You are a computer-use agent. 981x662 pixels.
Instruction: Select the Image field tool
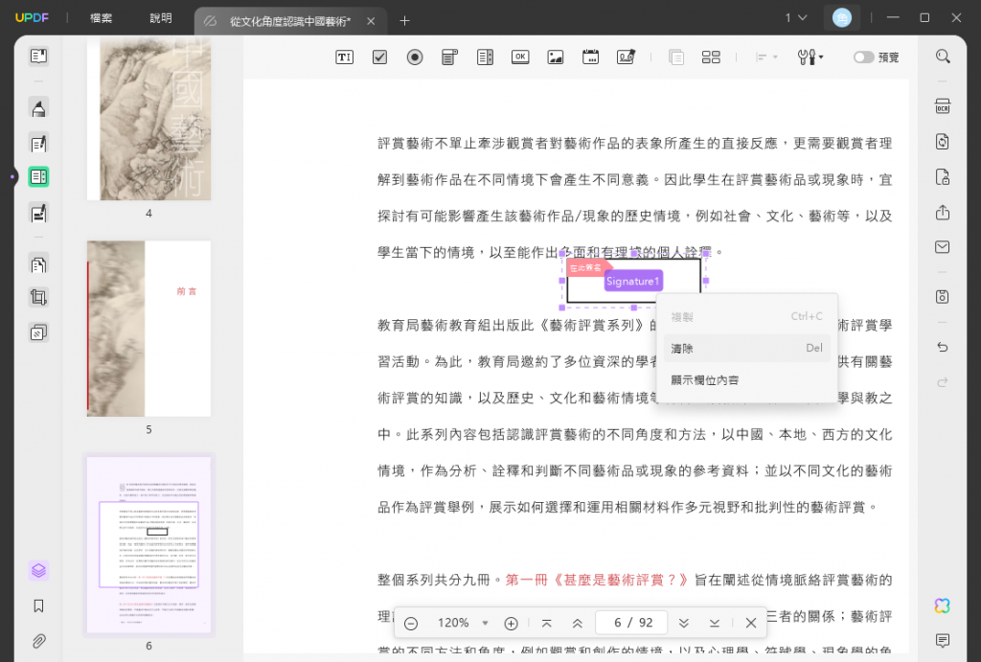click(556, 57)
